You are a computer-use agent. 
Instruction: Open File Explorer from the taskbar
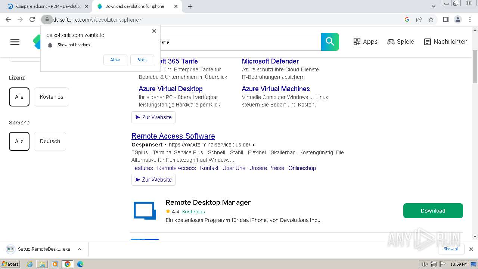point(42,264)
